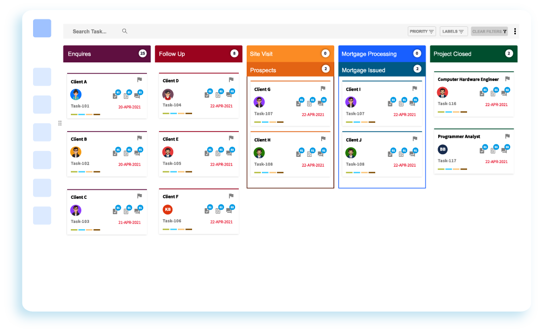Toggle checklist icon on Computer Hardware Engineer card
Image resolution: width=540 pixels, height=332 pixels.
click(x=482, y=93)
